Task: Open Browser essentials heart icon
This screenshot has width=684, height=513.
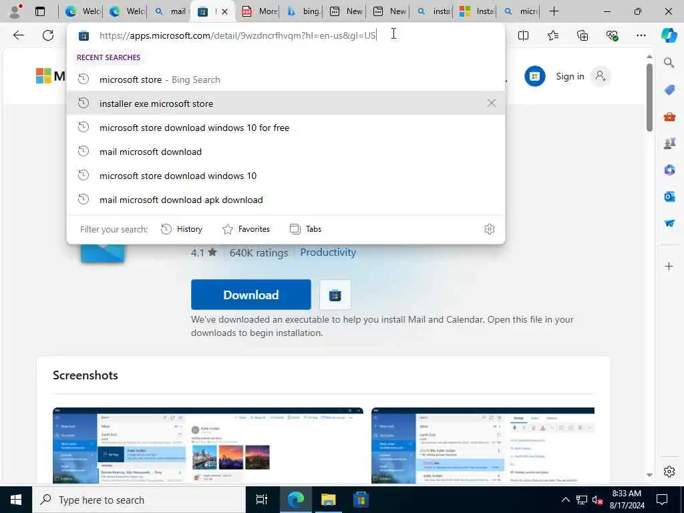Action: (x=612, y=35)
